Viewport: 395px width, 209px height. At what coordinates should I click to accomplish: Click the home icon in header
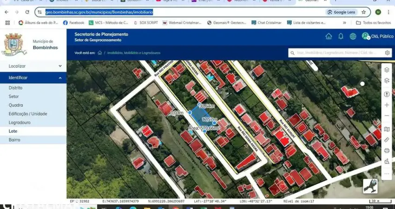[x=329, y=36]
